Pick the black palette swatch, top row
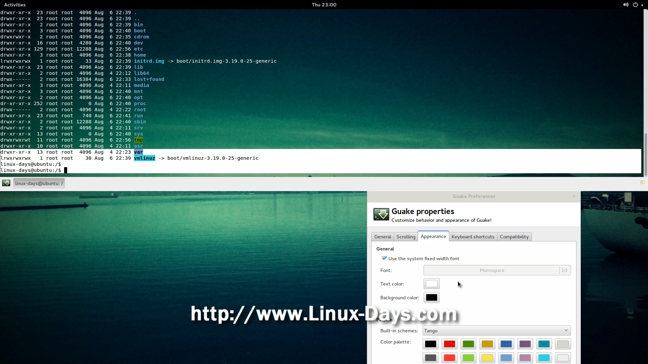This screenshot has width=648, height=364. (x=430, y=344)
